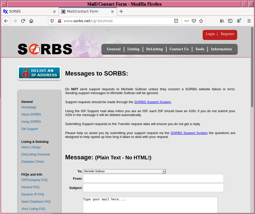Open the Library bookmarks icon
The width and height of the screenshot is (255, 214).
pos(222,21)
